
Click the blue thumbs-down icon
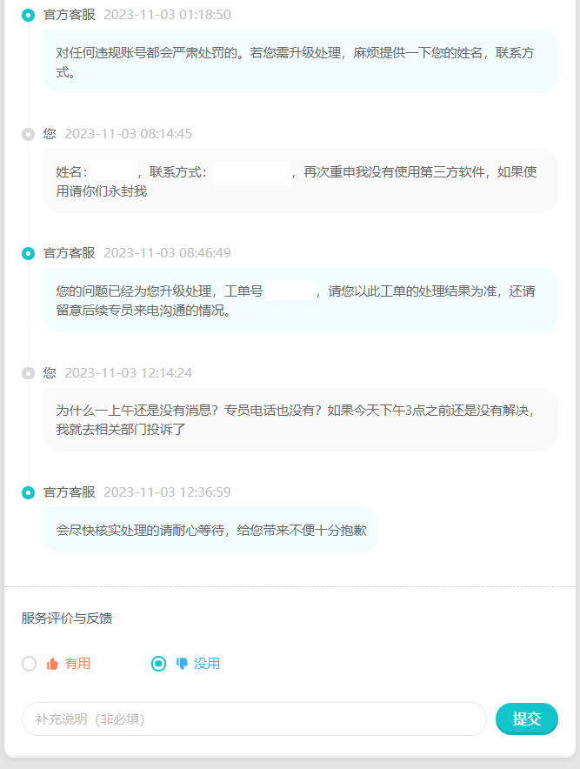[x=182, y=664]
